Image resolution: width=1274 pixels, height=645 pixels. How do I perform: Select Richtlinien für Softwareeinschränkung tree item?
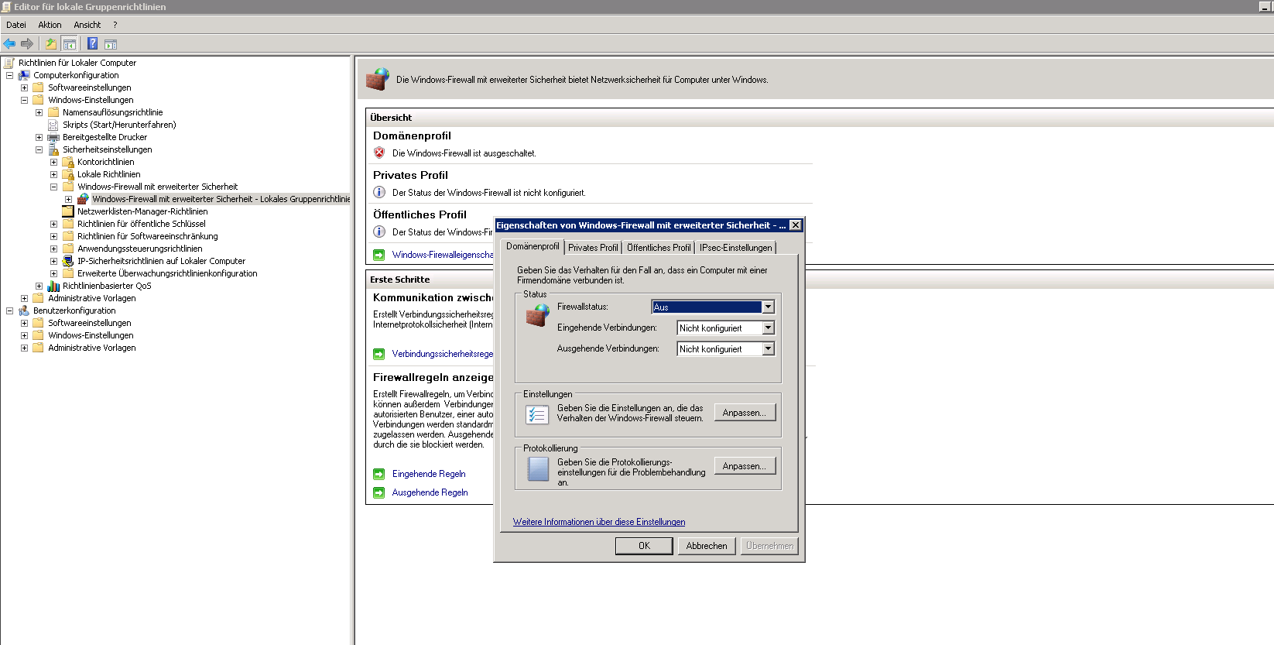(147, 236)
